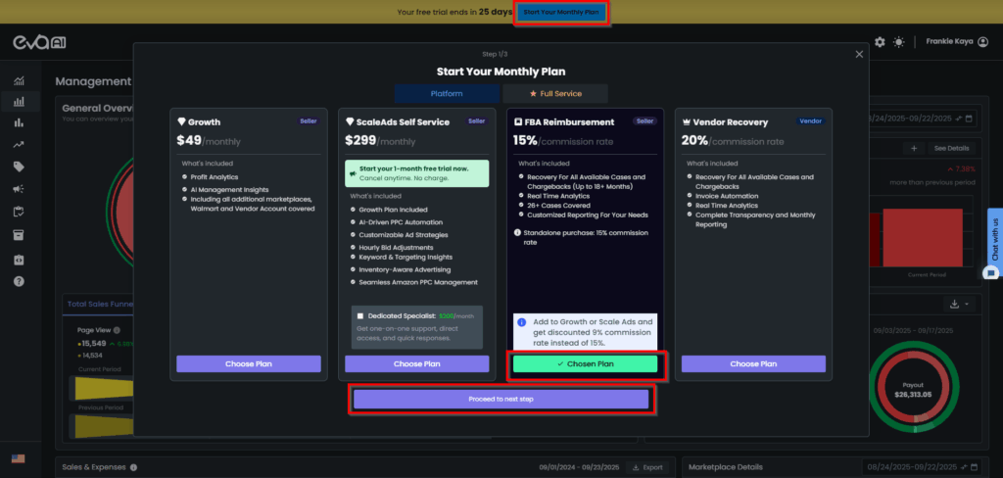Open trending arrow sidebar icon

pyautogui.click(x=20, y=145)
